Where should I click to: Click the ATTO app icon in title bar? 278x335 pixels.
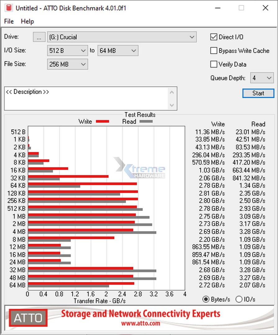[8, 8]
